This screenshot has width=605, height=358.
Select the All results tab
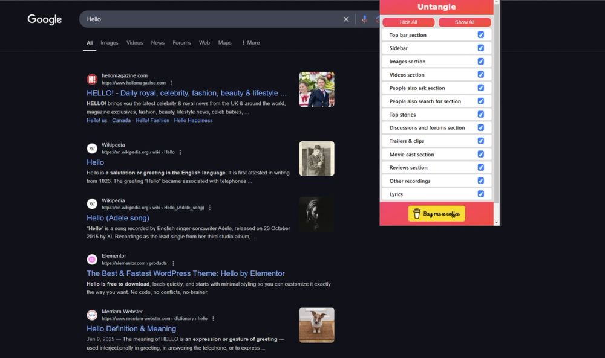click(90, 43)
